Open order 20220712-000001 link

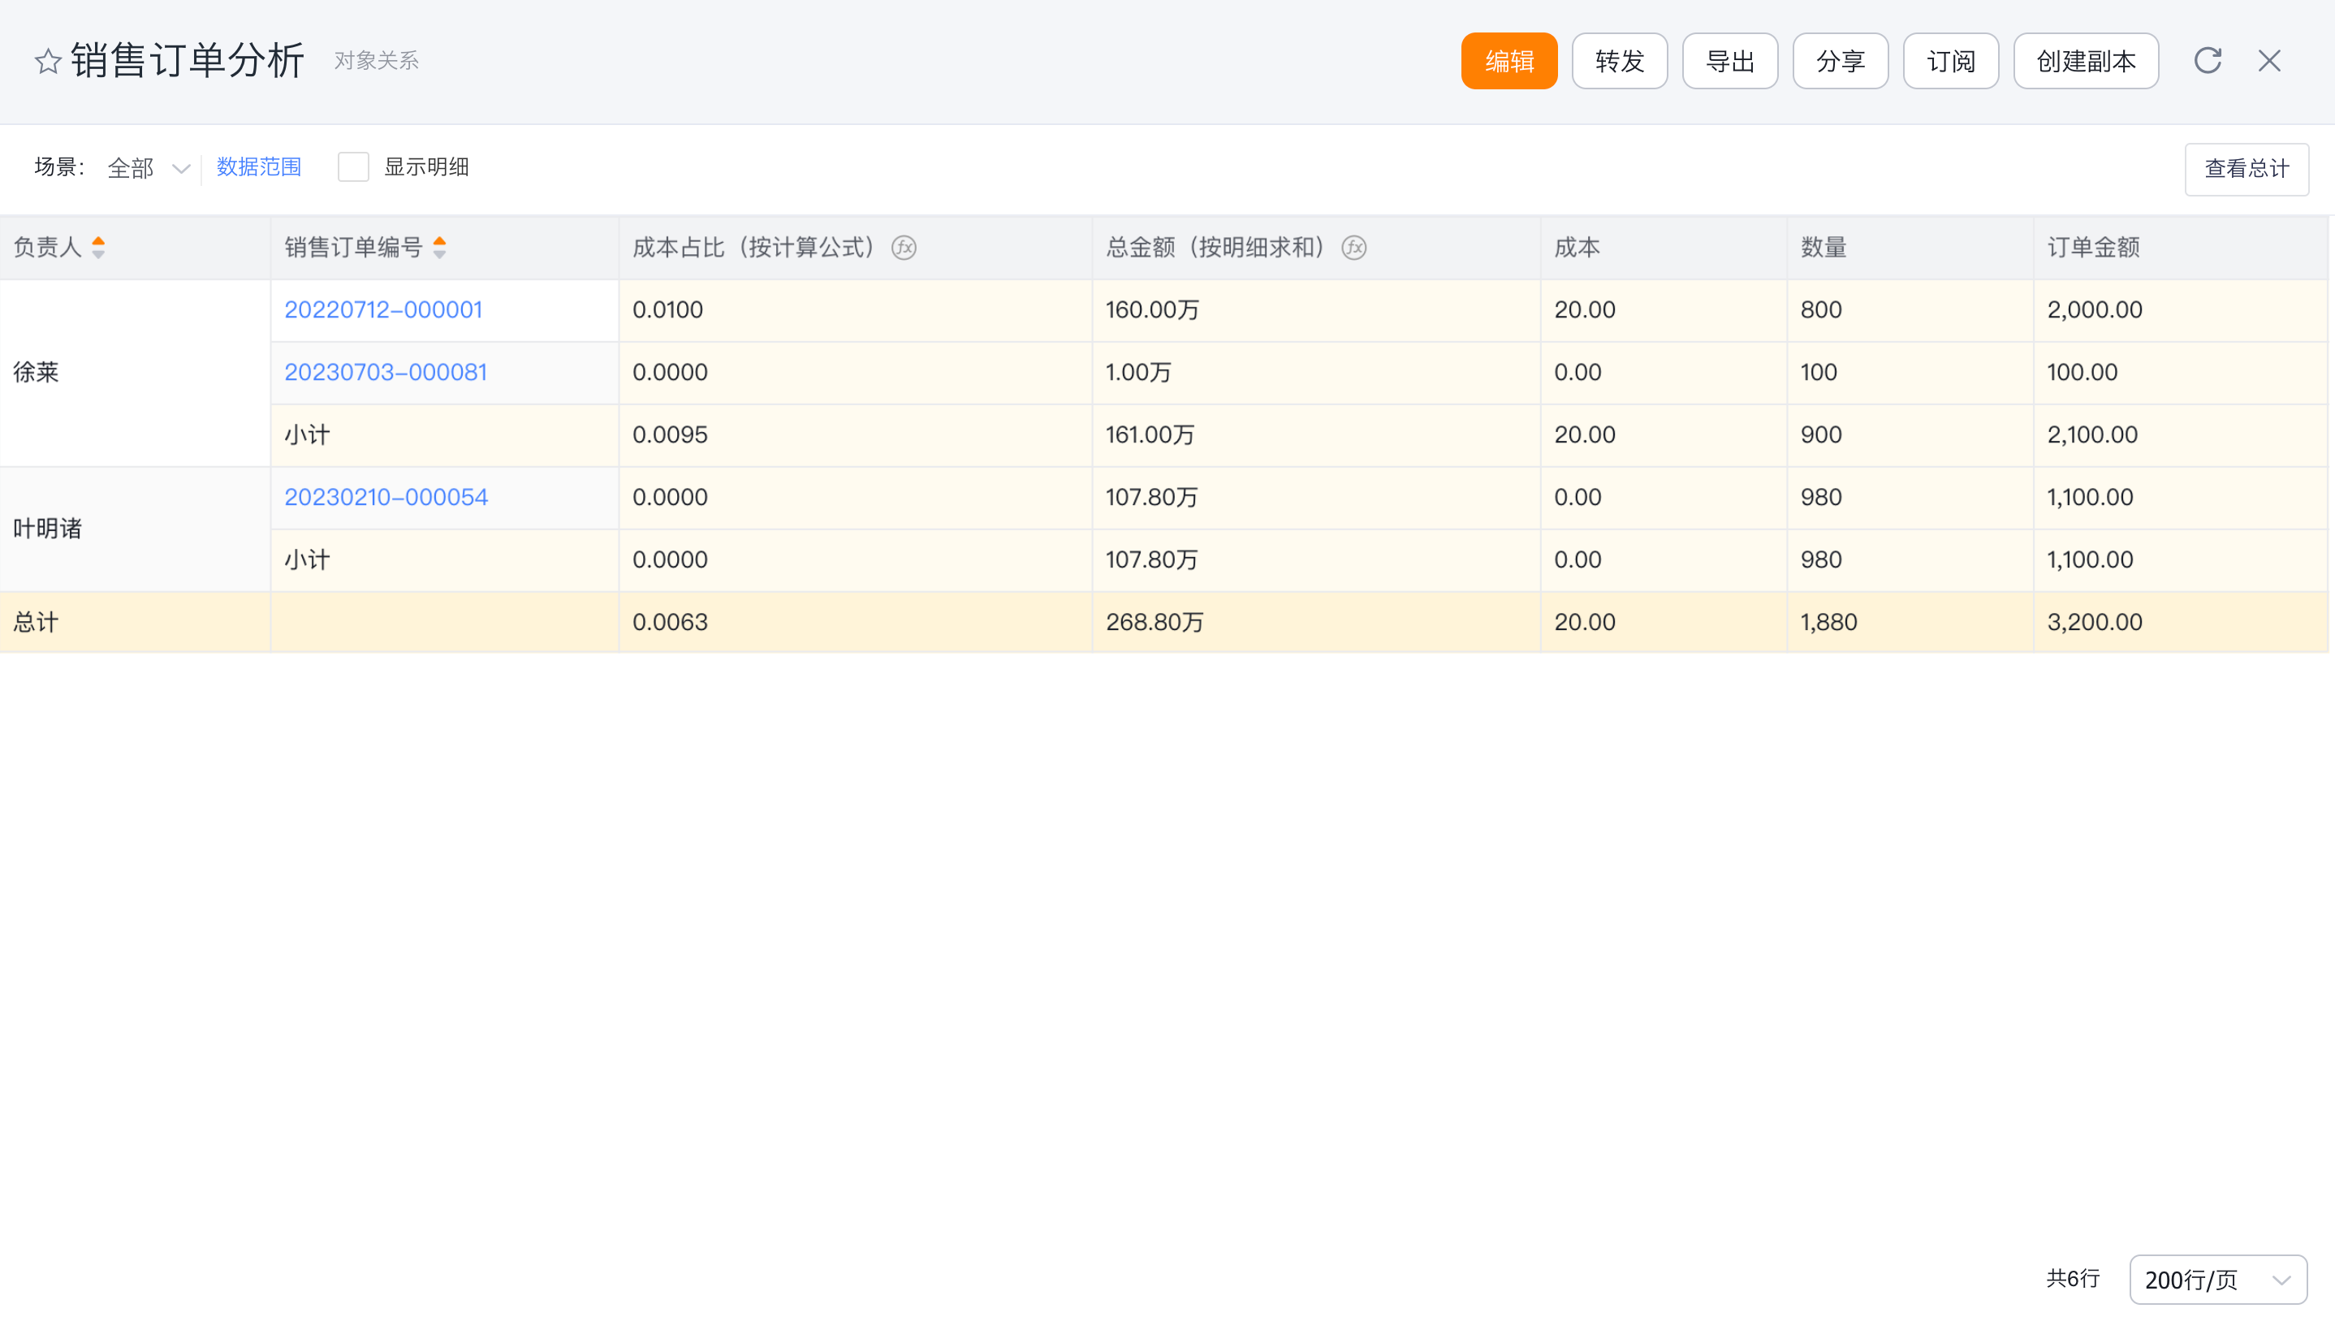click(383, 309)
